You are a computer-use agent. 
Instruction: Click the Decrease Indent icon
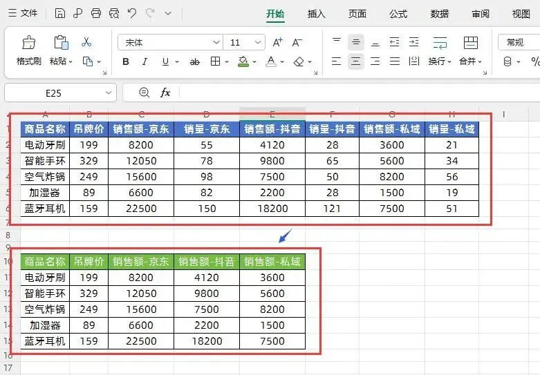coord(394,42)
